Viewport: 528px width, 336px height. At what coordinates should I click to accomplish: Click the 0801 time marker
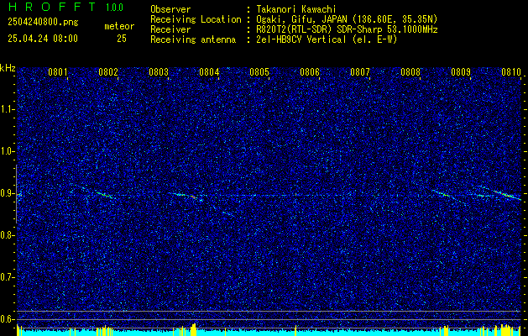tap(58, 72)
